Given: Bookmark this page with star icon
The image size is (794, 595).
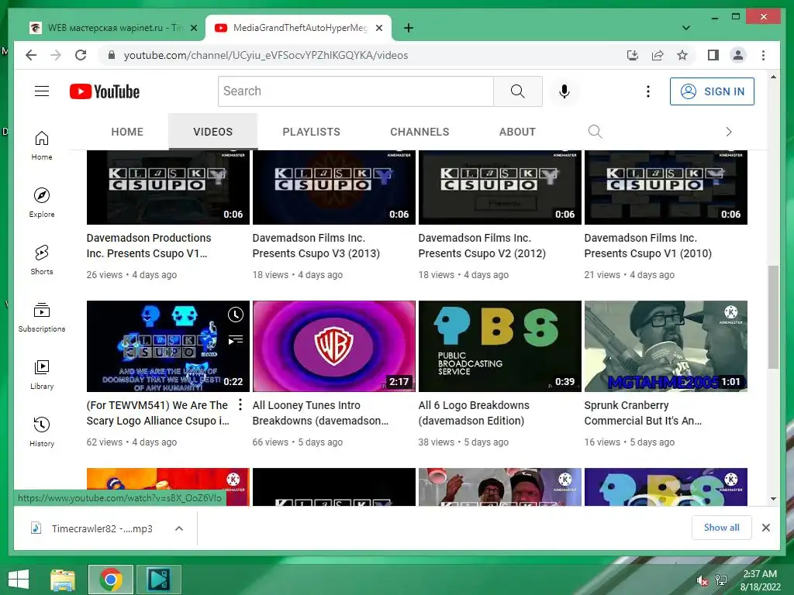Looking at the screenshot, I should [x=682, y=55].
